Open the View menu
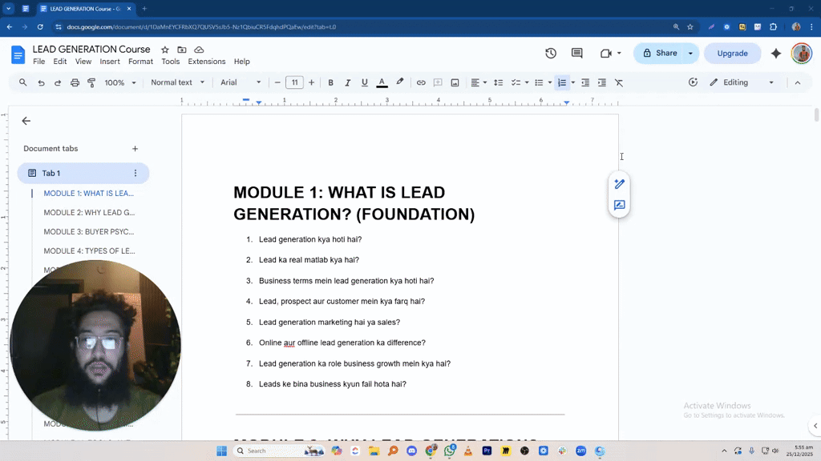Screen dimensions: 821x461 pos(83,62)
